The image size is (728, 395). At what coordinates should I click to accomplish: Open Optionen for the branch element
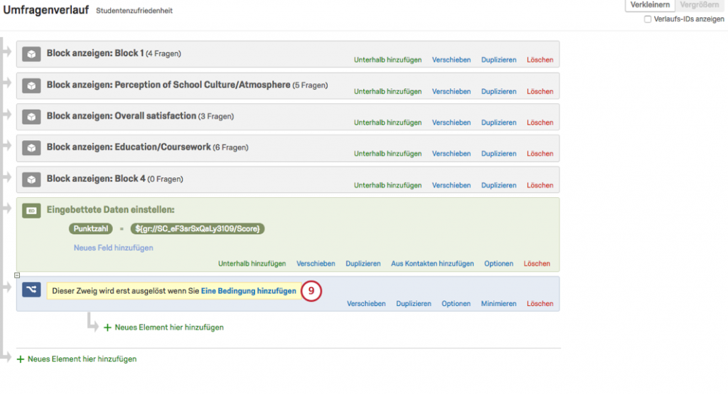[x=456, y=303]
